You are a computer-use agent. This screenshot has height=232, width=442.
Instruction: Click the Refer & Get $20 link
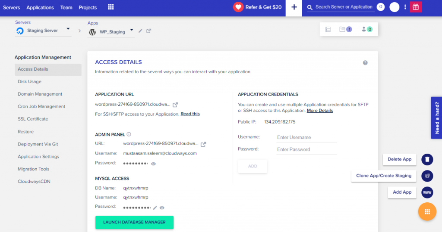(263, 7)
